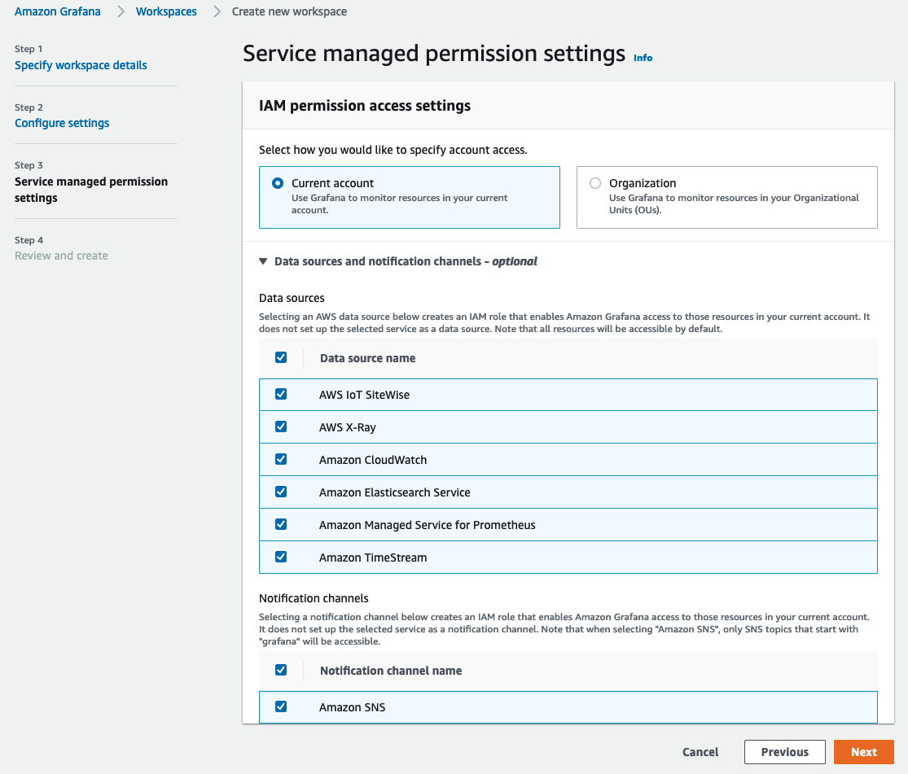Click the AWS X-Ray row label
The width and height of the screenshot is (908, 774).
pyautogui.click(x=348, y=427)
